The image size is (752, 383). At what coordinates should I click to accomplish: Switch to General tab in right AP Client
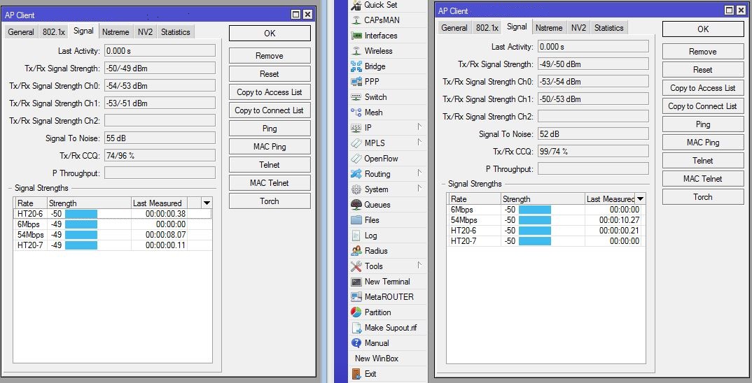(x=454, y=28)
